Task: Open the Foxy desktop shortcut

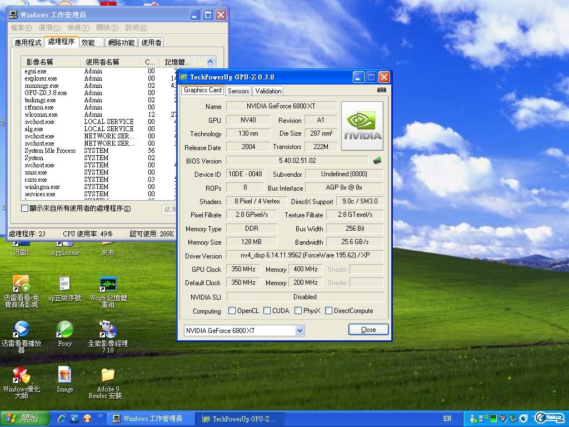Action: point(65,330)
